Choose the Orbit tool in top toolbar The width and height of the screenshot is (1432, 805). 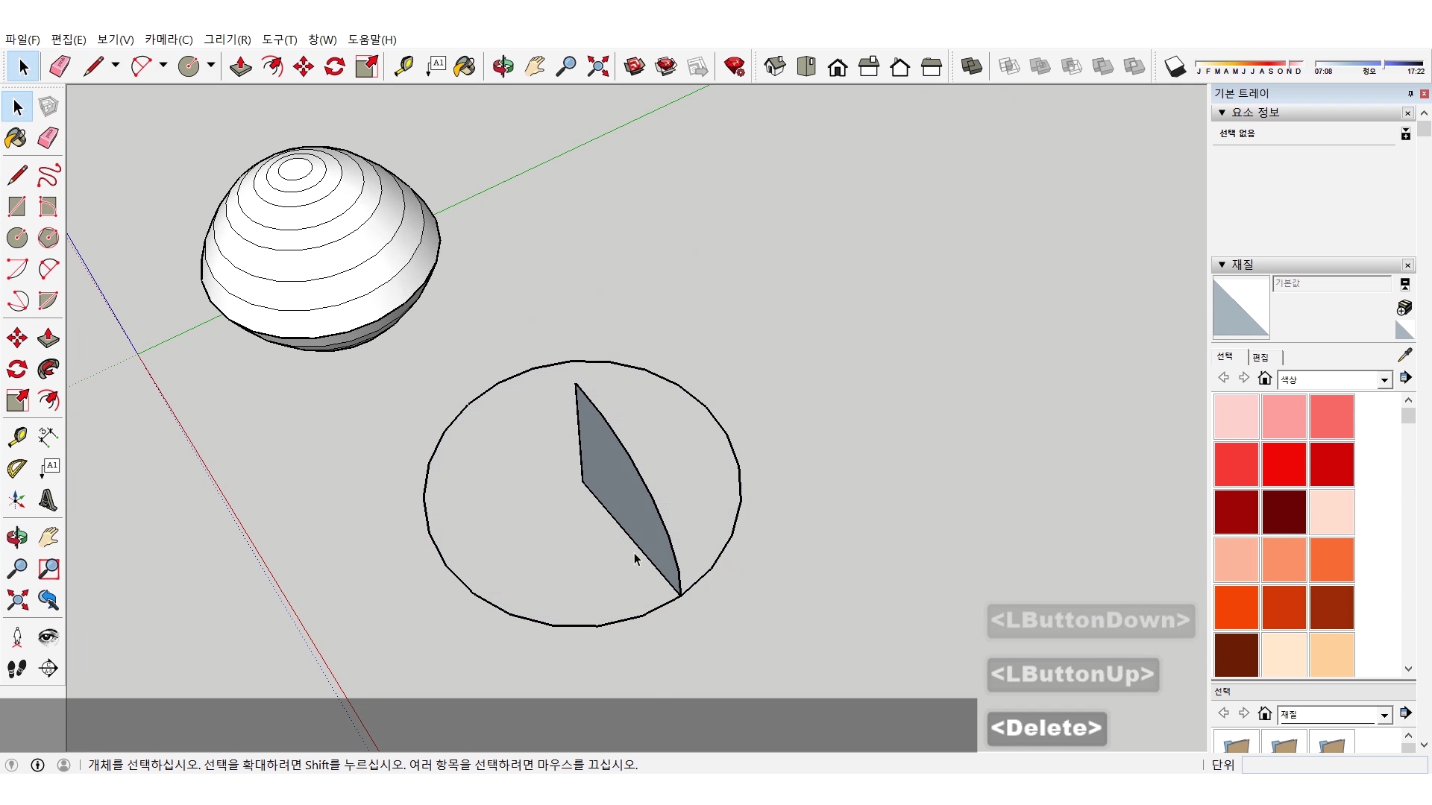point(503,67)
